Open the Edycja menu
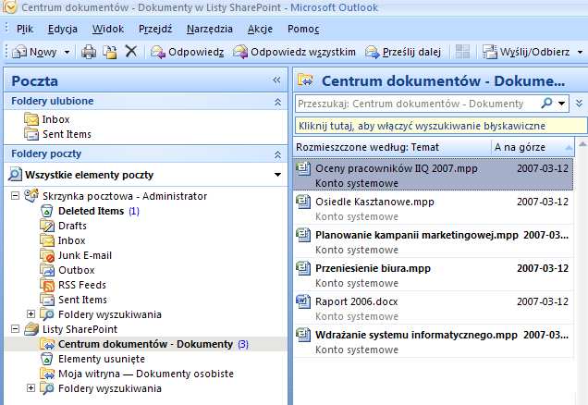588x405 pixels. pyautogui.click(x=63, y=29)
